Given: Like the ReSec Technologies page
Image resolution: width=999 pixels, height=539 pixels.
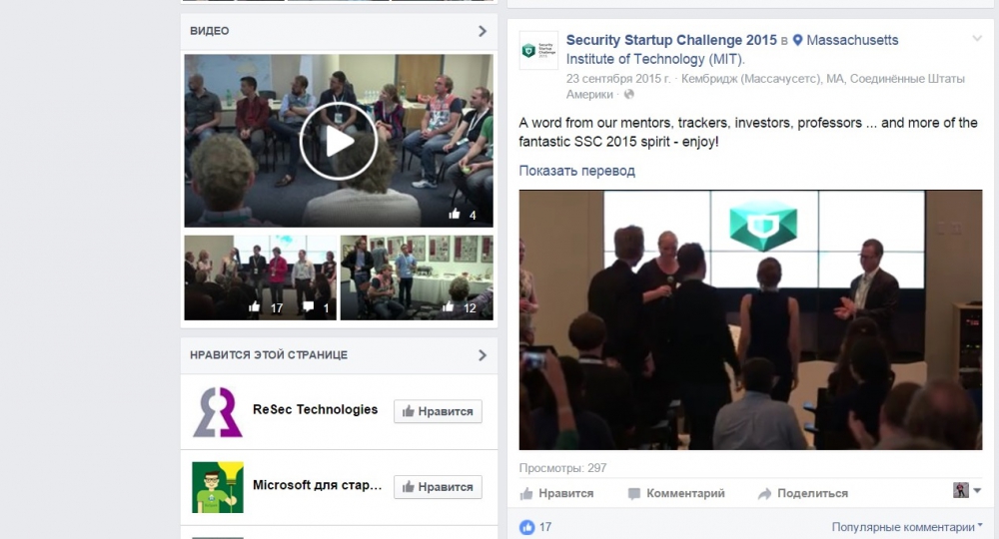Looking at the screenshot, I should coord(438,411).
